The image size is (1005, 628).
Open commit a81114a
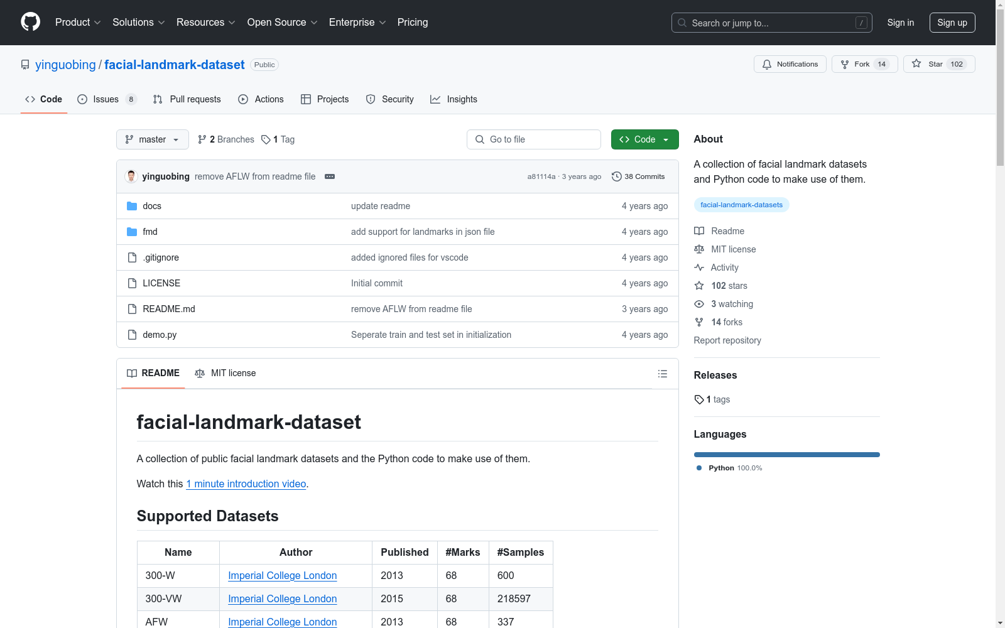tap(541, 176)
